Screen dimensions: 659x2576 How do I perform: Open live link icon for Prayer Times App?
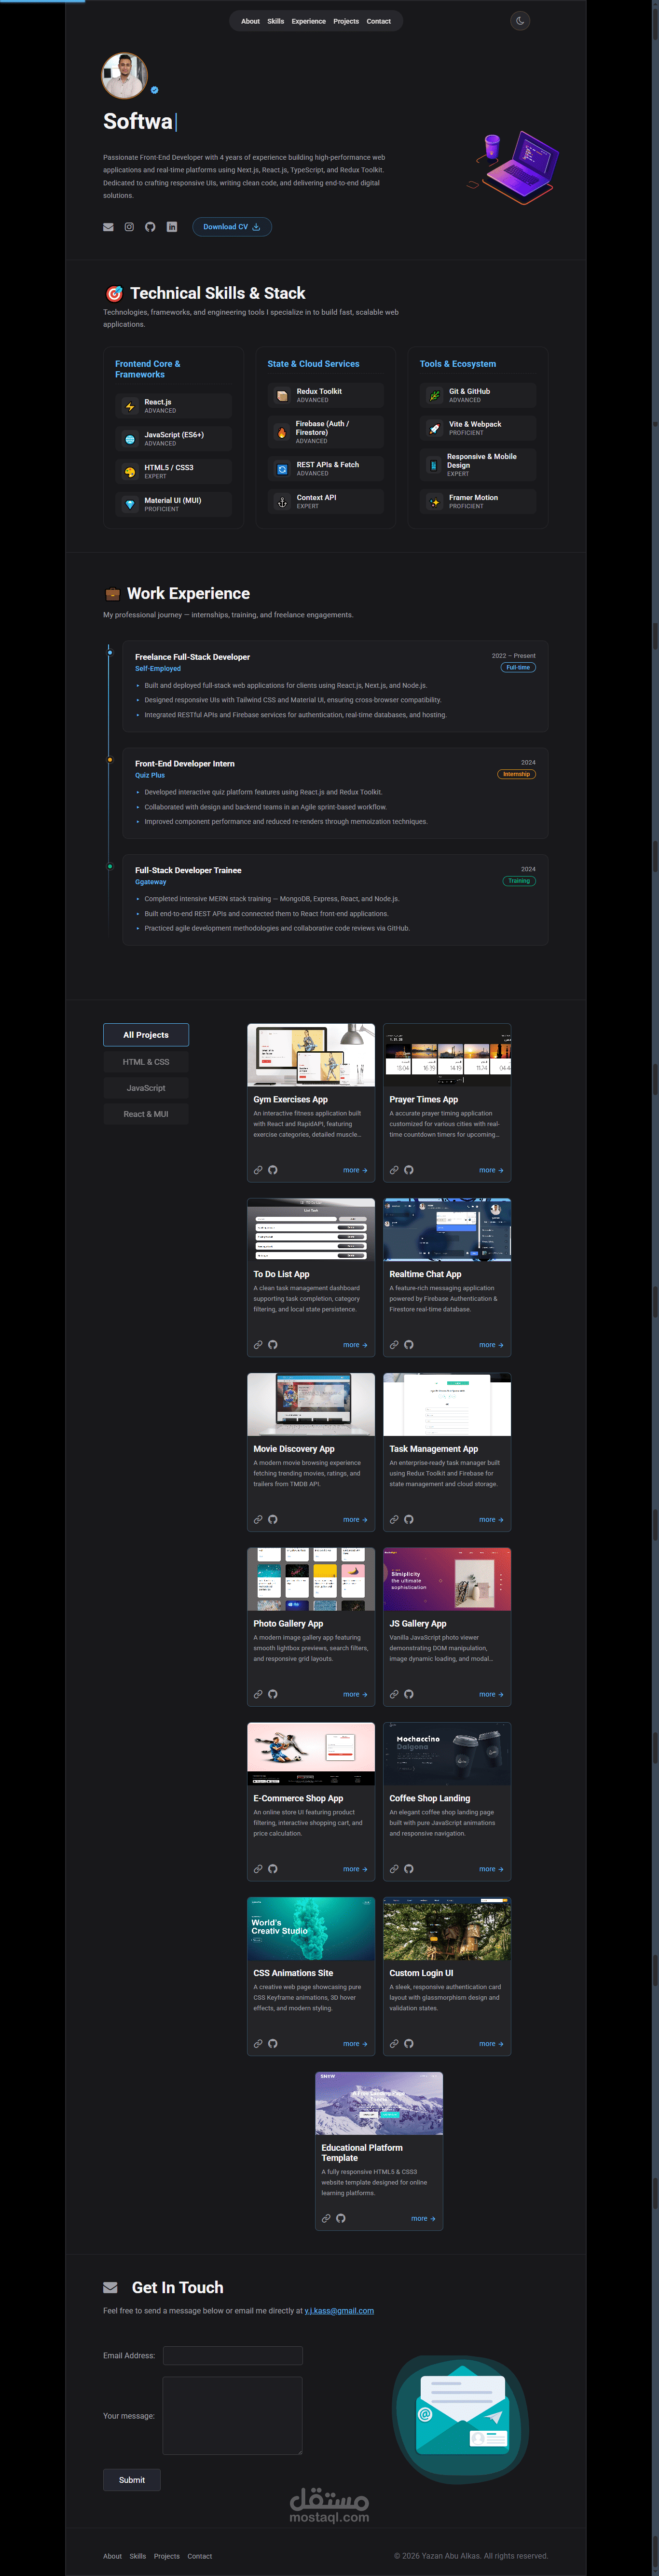(394, 1170)
